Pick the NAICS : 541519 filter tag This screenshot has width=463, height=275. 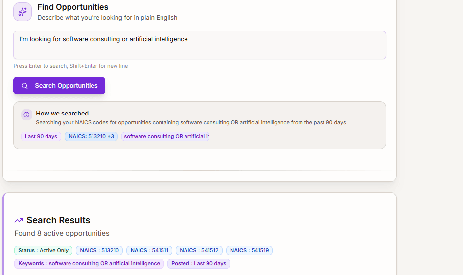tap(249, 251)
